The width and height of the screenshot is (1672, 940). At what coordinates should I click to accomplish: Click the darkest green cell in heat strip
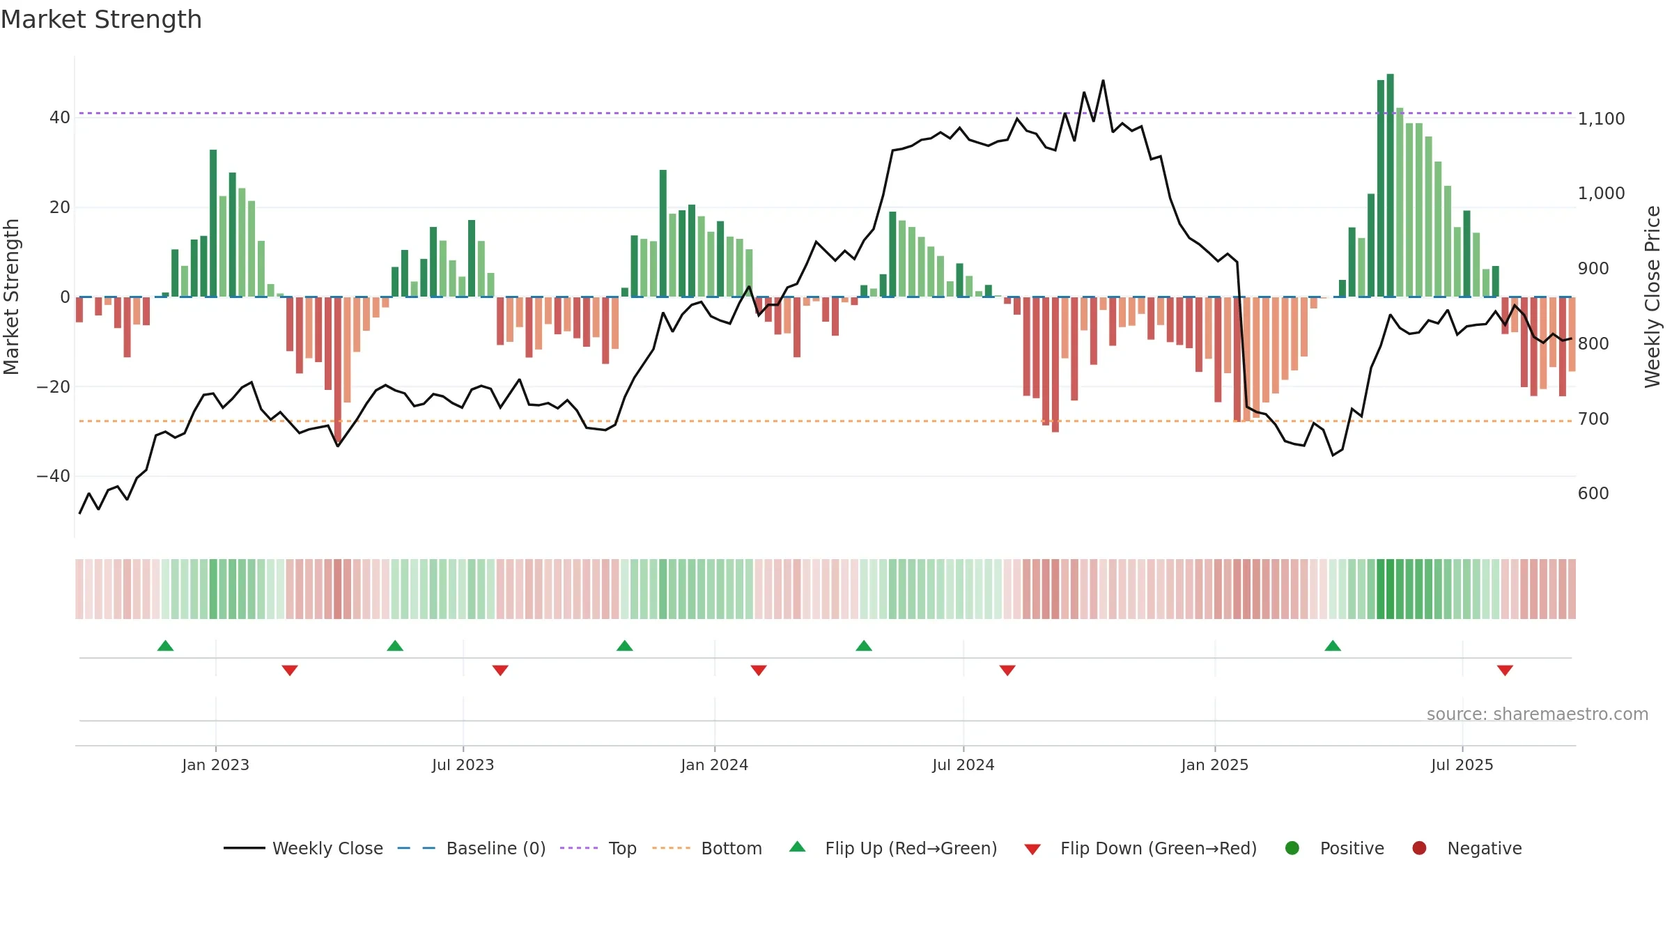1390,589
